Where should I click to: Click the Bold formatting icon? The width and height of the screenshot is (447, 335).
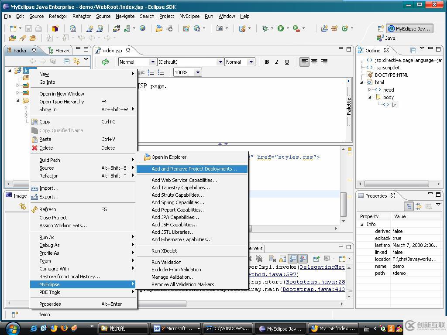[x=267, y=62]
